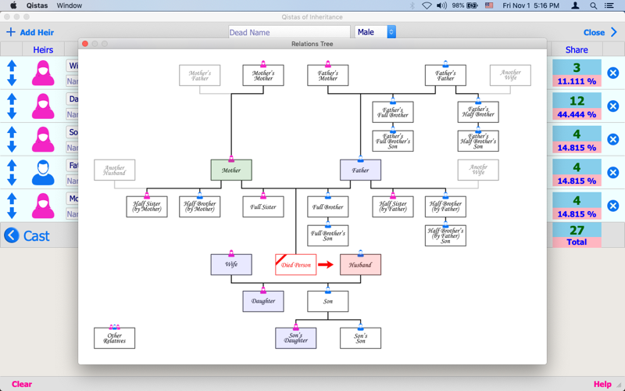This screenshot has height=391, width=625.
Task: Click the Share column header
Action: click(577, 49)
